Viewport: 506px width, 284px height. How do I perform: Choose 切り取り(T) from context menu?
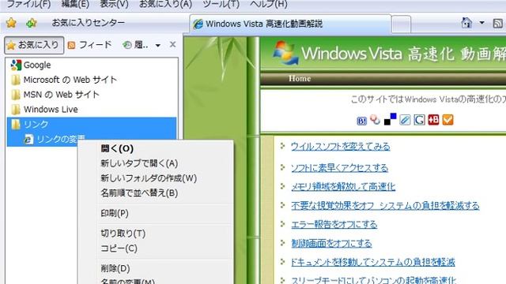[123, 234]
